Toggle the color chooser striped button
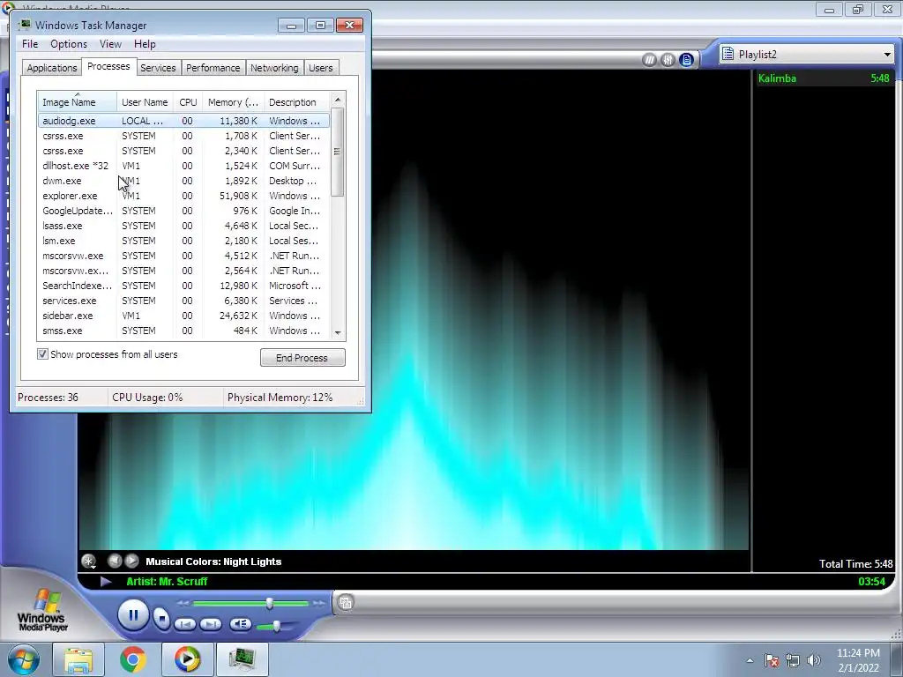The image size is (903, 677). (x=649, y=59)
